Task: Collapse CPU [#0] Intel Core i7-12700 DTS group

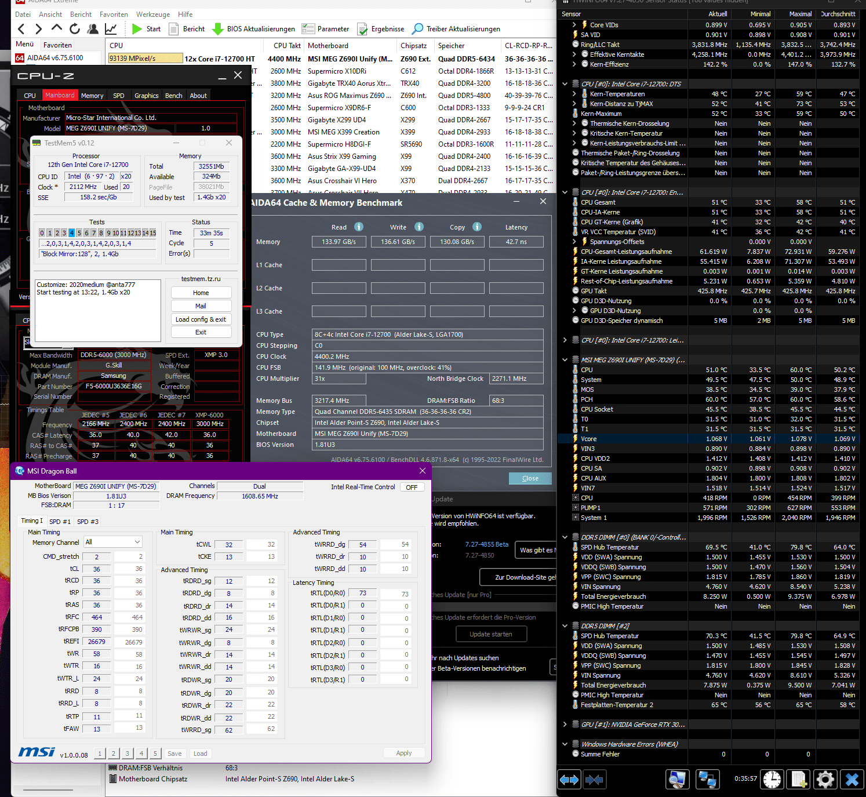Action: click(x=565, y=84)
